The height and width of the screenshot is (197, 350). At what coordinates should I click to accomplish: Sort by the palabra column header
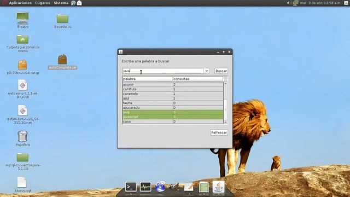(147, 79)
